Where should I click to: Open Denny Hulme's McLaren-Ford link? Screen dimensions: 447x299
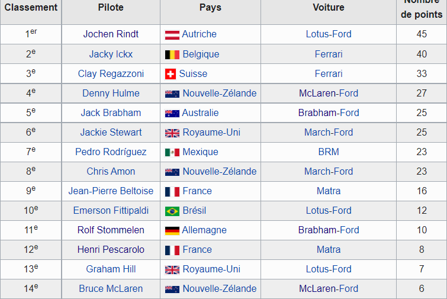(329, 93)
